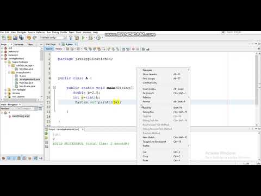Open the Debug Project dropdown arrow
The width and height of the screenshot is (261, 196).
coord(94,38)
